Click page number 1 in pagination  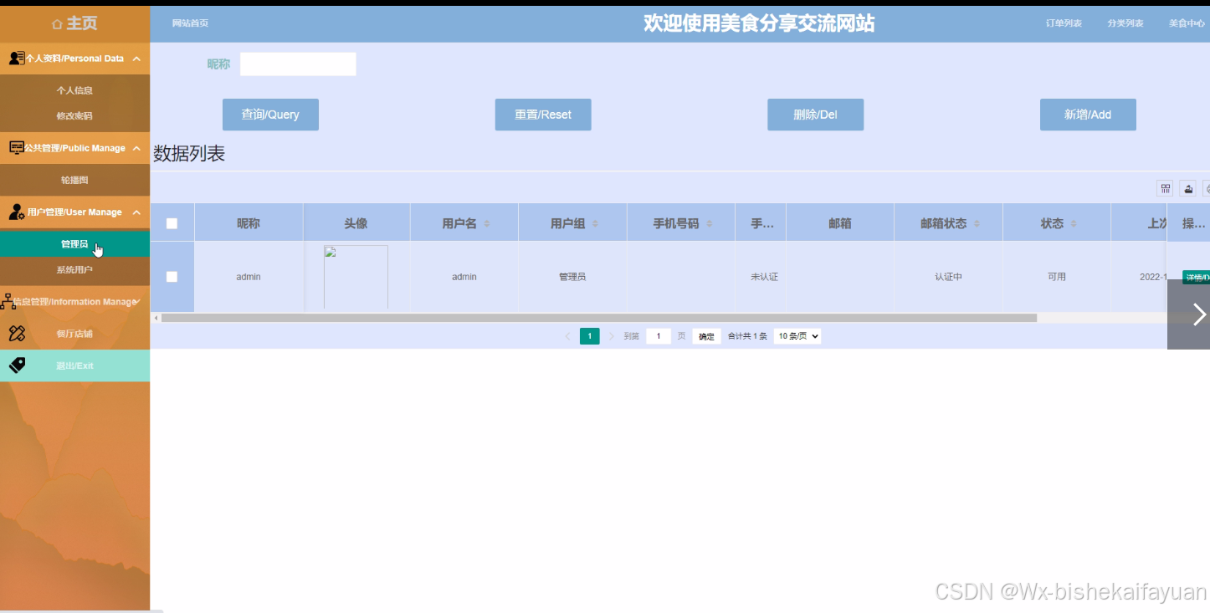pos(590,336)
